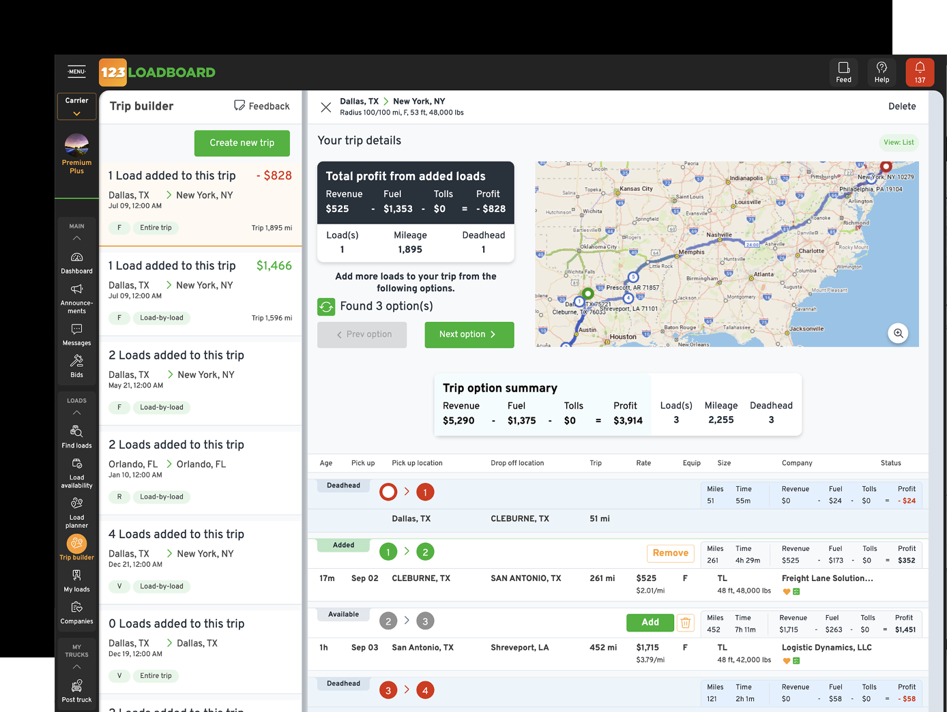The height and width of the screenshot is (712, 947).
Task: Switch to View: List
Action: [x=899, y=143]
